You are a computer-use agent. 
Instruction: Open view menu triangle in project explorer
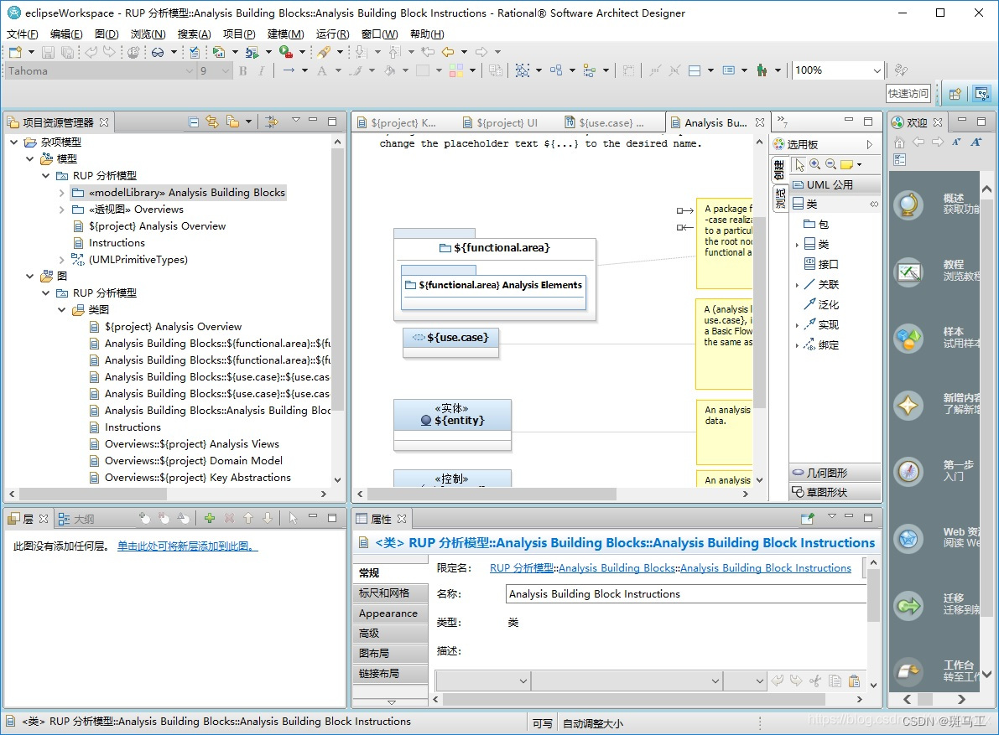(x=295, y=120)
